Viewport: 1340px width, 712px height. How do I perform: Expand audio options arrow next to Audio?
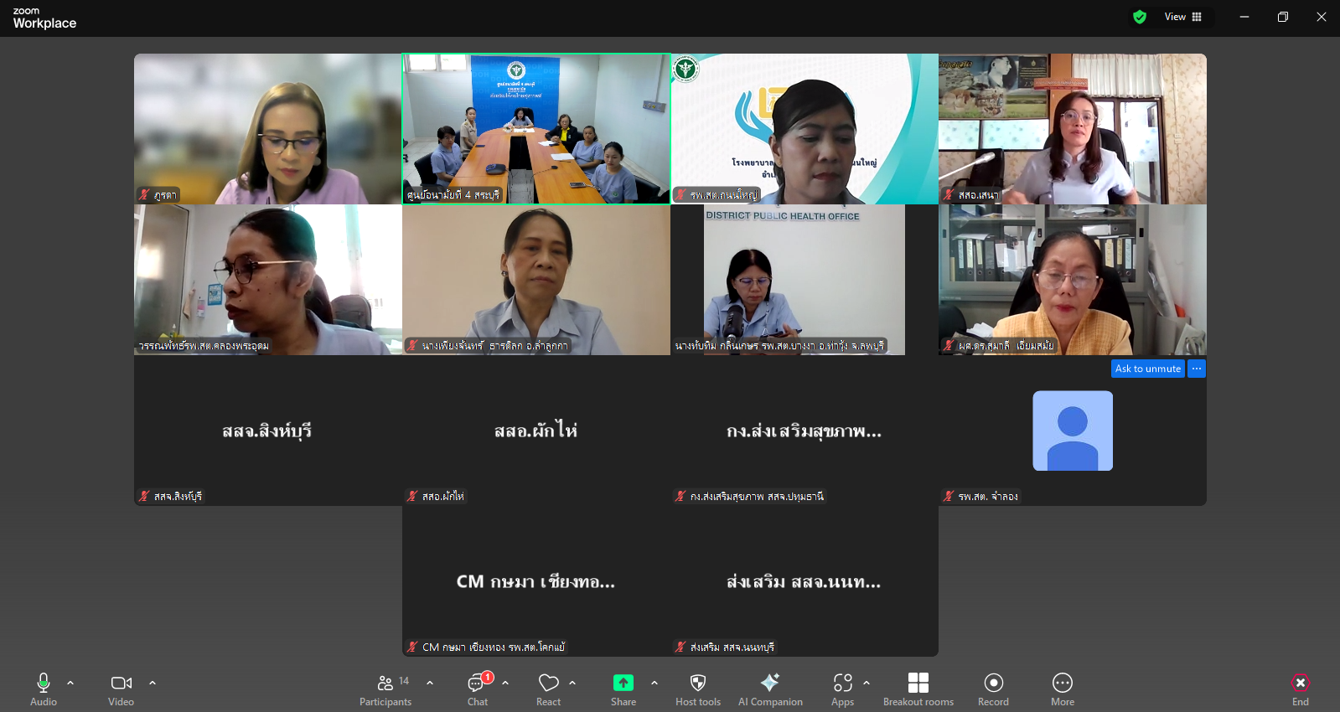(x=70, y=683)
